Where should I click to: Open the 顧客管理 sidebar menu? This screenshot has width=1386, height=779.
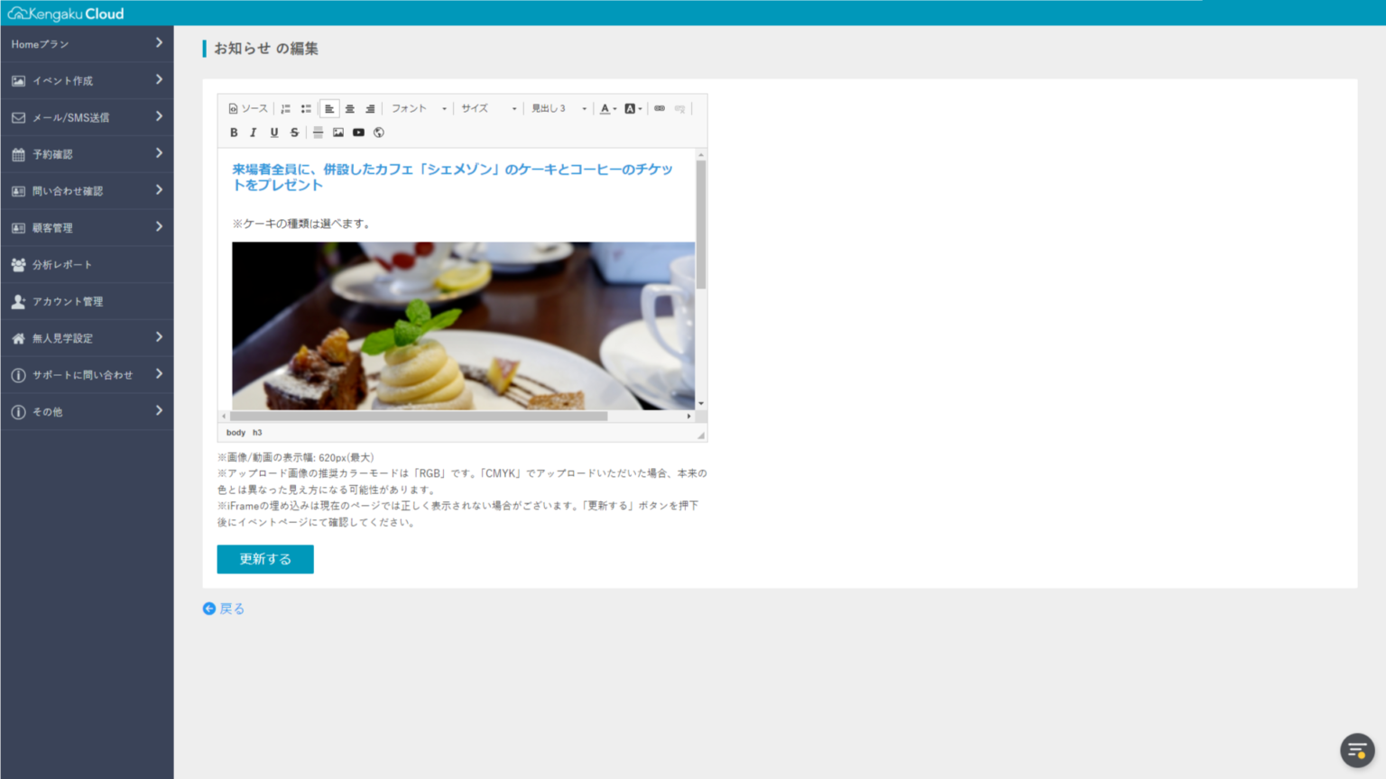[x=54, y=227]
